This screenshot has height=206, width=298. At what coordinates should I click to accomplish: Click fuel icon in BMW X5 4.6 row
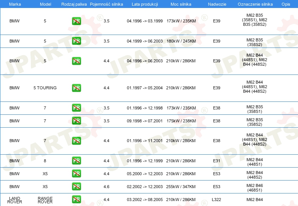point(76,187)
